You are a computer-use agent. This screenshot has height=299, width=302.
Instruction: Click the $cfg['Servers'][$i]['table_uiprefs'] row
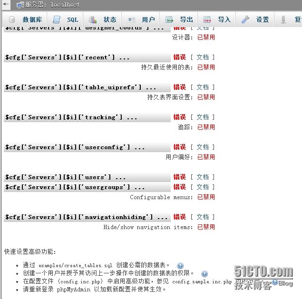coord(87,87)
